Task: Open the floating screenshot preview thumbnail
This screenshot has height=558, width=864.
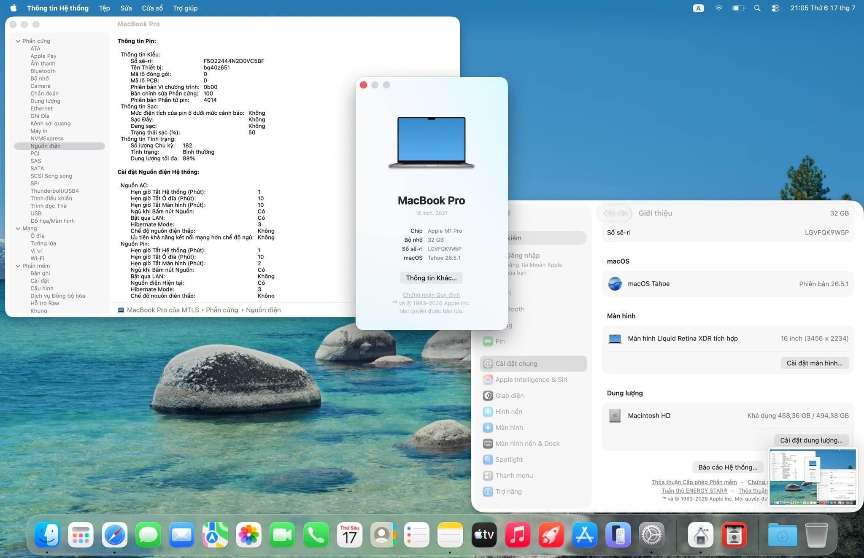Action: click(813, 477)
